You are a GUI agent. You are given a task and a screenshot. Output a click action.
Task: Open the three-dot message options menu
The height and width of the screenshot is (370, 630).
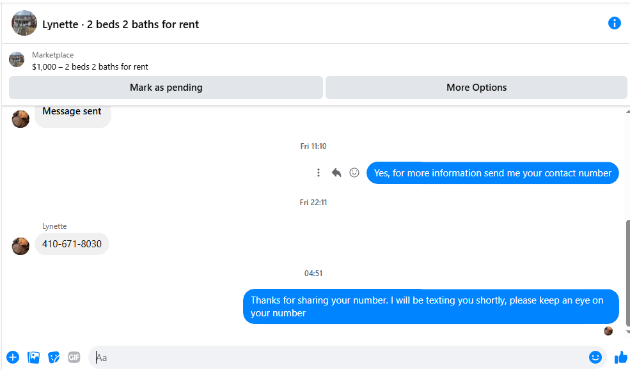click(x=319, y=173)
